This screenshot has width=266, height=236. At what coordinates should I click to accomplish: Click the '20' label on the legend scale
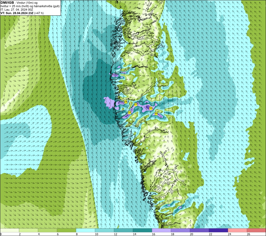(192, 234)
